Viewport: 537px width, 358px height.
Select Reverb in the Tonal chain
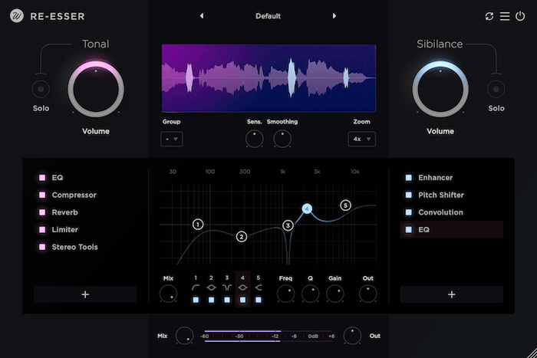(x=64, y=212)
